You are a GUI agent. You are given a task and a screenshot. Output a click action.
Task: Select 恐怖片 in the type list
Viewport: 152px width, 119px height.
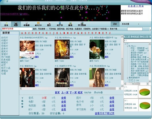[x=5, y=46]
